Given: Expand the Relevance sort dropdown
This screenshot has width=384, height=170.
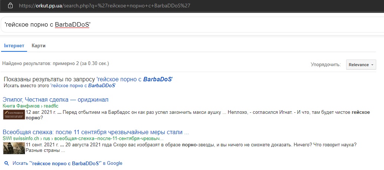Looking at the screenshot, I should click(361, 65).
